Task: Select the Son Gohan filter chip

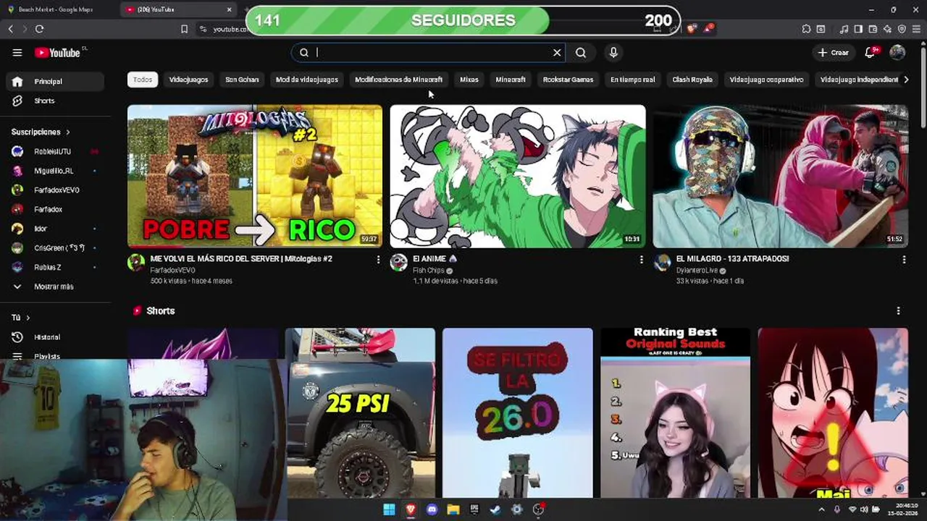Action: pyautogui.click(x=242, y=80)
